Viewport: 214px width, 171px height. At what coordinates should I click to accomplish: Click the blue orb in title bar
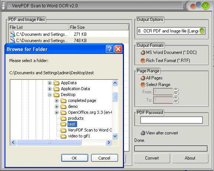click(x=199, y=4)
